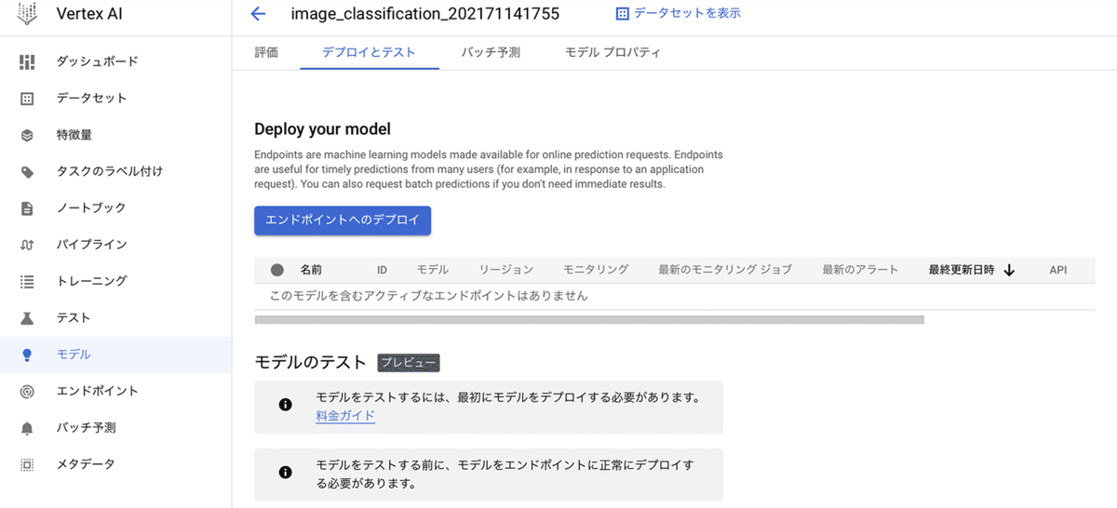
Task: Open the 評価 tab
Action: pyautogui.click(x=266, y=53)
